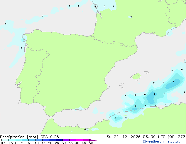
Task: Pick the 1–2 mm legend color swatch
Action: point(18,140)
